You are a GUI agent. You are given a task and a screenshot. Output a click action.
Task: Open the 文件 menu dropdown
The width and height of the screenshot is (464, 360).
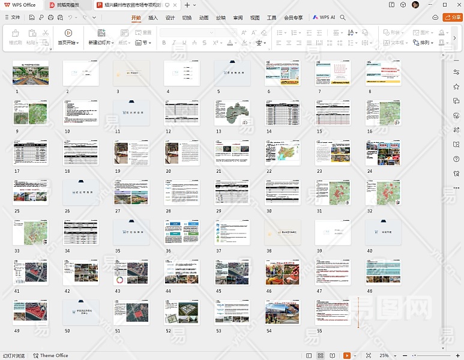coord(12,17)
